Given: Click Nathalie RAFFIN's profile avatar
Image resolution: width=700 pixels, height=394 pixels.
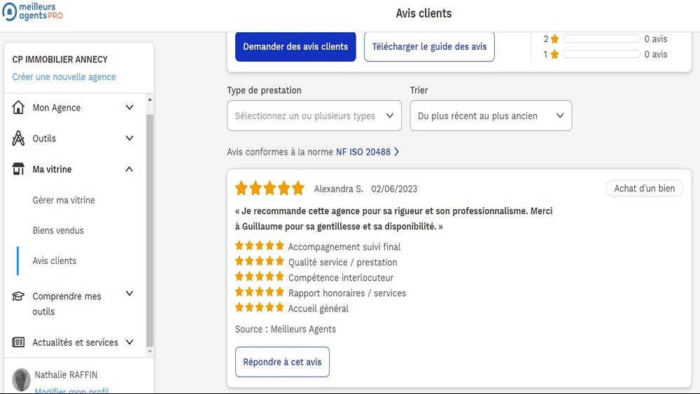Looking at the screenshot, I should click(22, 379).
